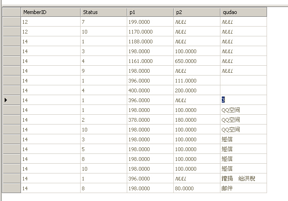Click the Status column header
The image size is (288, 201).
tap(103, 12)
